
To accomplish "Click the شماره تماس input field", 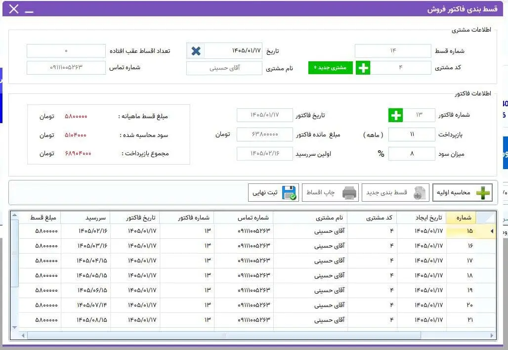I will [x=66, y=67].
